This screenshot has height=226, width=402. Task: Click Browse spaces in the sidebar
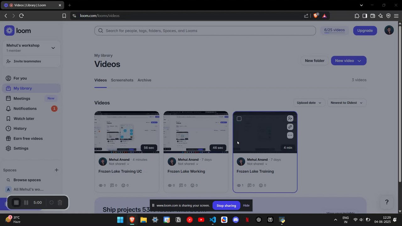coord(27,180)
